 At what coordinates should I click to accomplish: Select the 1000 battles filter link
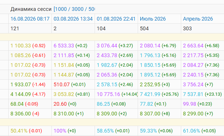61,9
